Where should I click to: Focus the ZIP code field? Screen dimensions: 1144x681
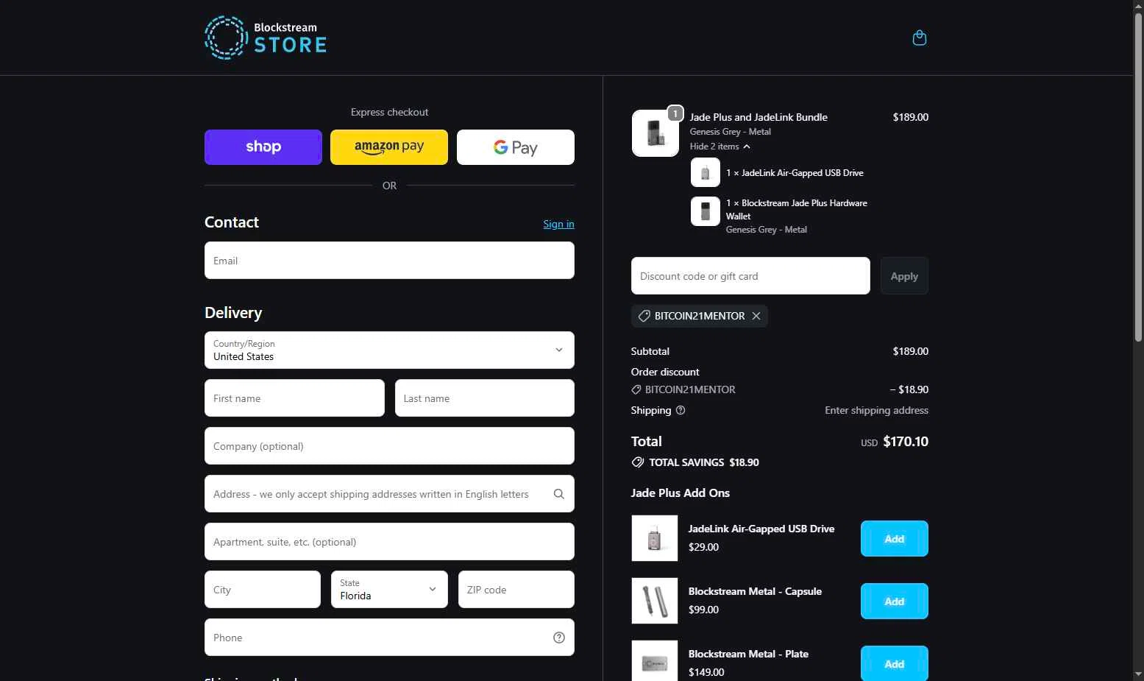516,590
